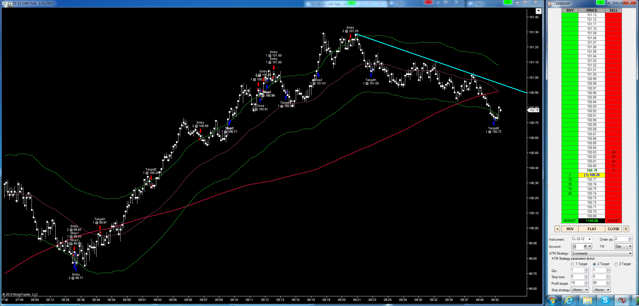639x306 pixels.
Task: Click the second target Stop loss field
Action: point(599,276)
